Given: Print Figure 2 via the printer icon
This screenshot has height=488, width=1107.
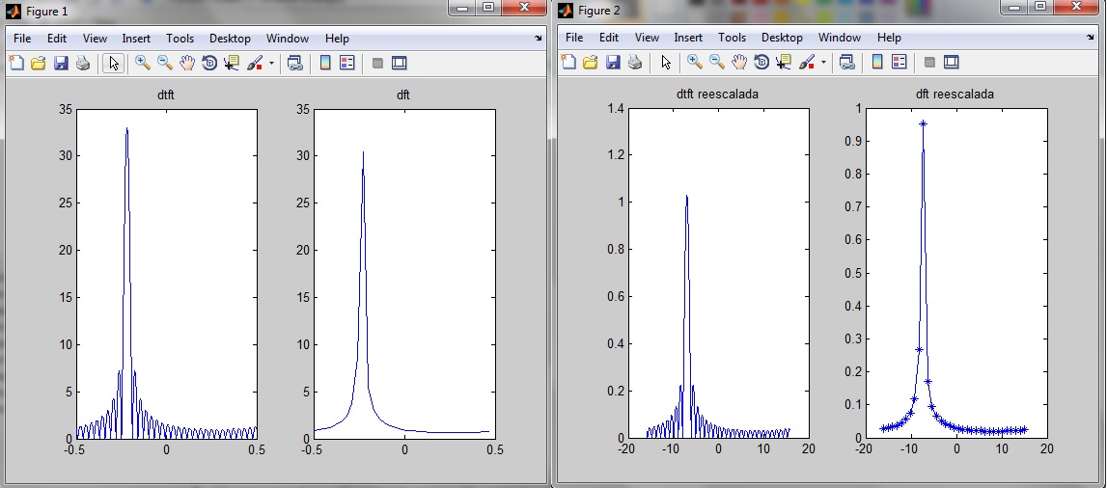Looking at the screenshot, I should click(635, 63).
